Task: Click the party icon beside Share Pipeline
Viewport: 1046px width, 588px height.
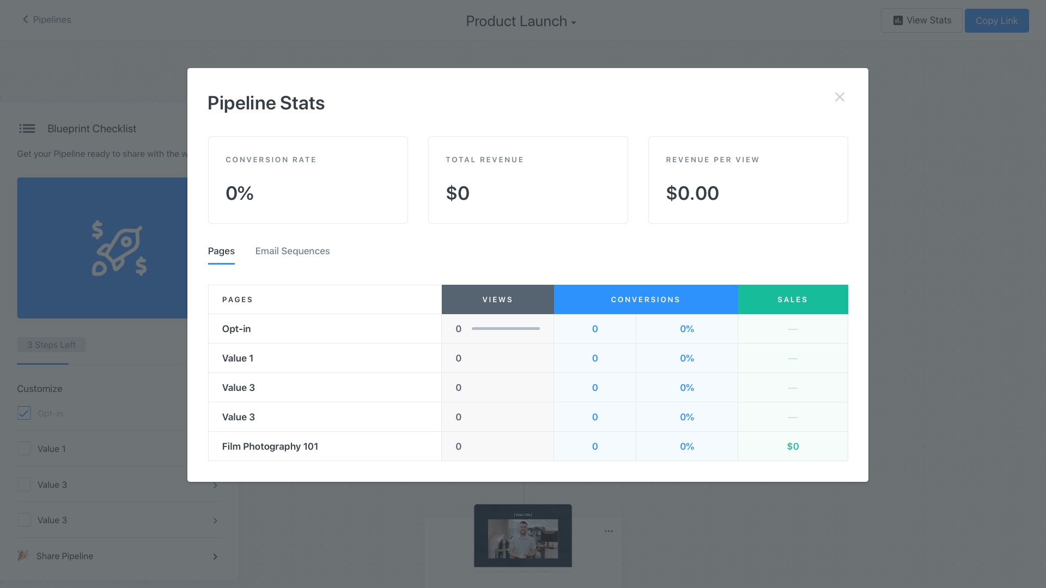Action: click(23, 555)
